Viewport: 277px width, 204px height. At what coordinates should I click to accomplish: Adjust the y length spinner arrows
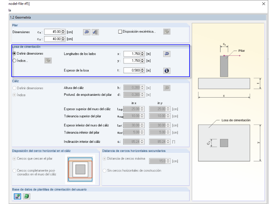coord(143,61)
